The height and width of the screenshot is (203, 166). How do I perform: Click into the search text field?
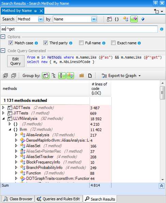[x=79, y=29]
